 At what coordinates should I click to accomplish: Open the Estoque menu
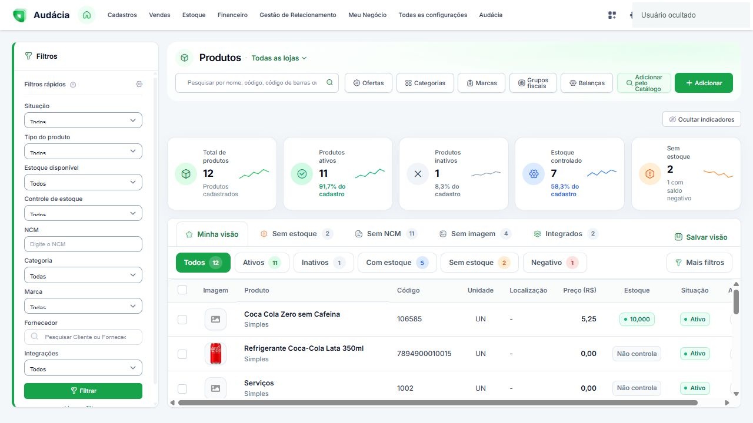click(194, 15)
